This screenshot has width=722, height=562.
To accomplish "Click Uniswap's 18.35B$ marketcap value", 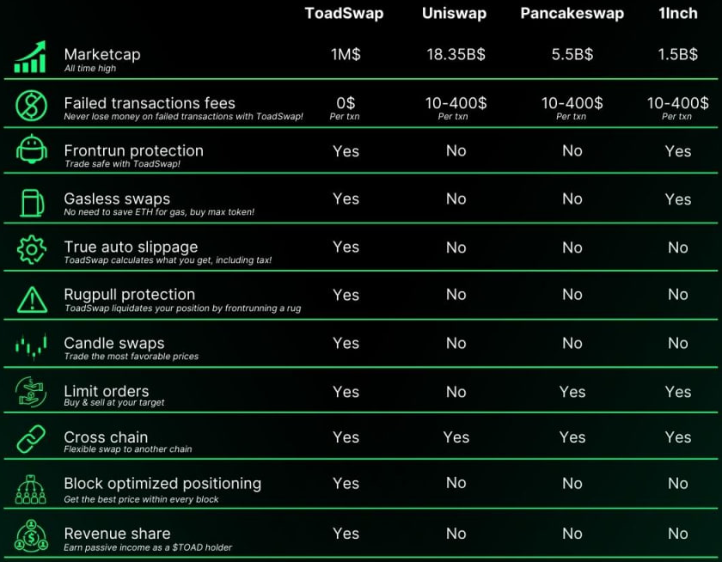I will pos(456,54).
